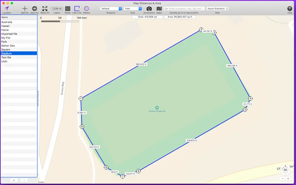Open the Distance units dropdown
Image resolution: width=296 pixels, height=185 pixels.
(x=111, y=8)
